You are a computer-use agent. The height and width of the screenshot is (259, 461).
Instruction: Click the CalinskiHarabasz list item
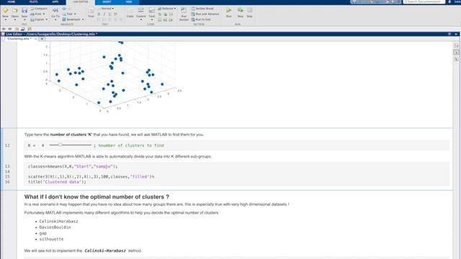point(58,221)
